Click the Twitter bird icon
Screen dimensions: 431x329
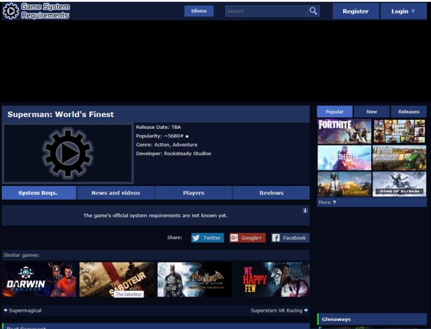196,238
